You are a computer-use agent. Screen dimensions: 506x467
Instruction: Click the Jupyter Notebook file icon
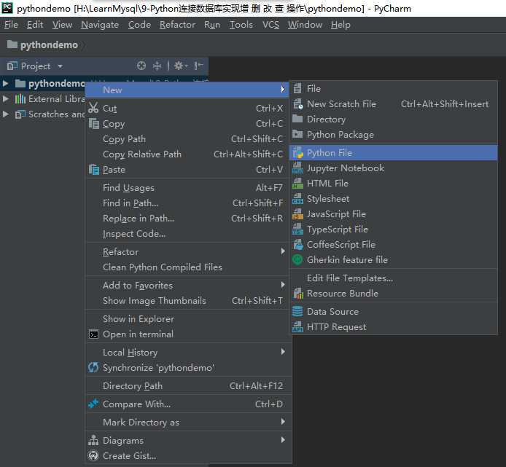(x=298, y=168)
